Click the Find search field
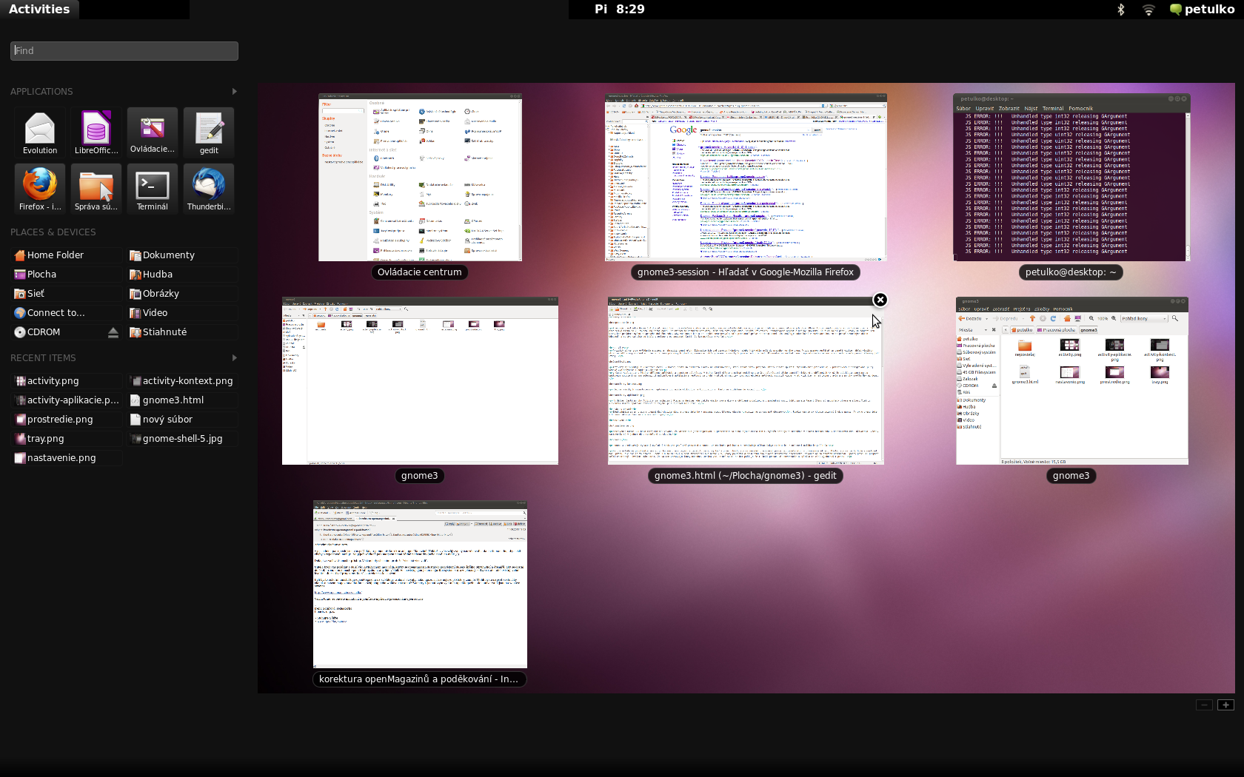 click(124, 50)
